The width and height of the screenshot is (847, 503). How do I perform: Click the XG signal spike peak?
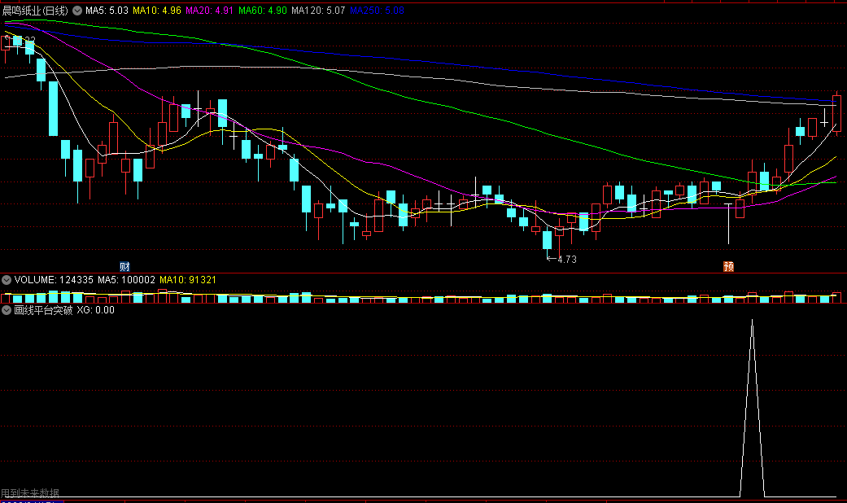click(752, 321)
